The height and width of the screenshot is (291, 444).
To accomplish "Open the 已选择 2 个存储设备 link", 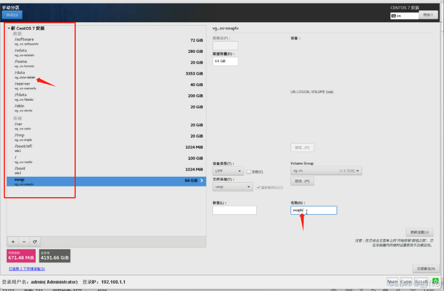I will [x=27, y=269].
